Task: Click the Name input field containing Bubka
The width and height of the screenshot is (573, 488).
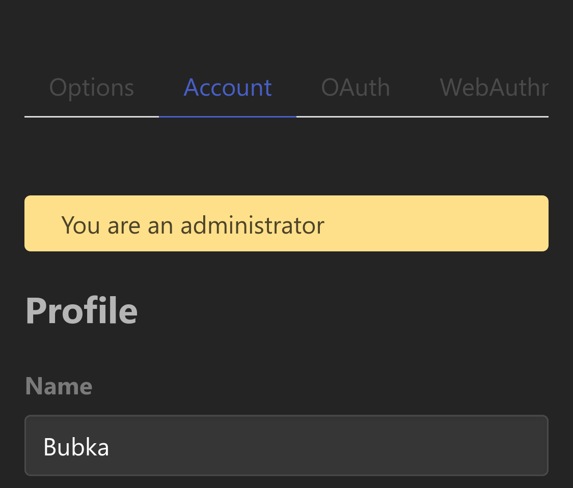Action: click(x=286, y=446)
